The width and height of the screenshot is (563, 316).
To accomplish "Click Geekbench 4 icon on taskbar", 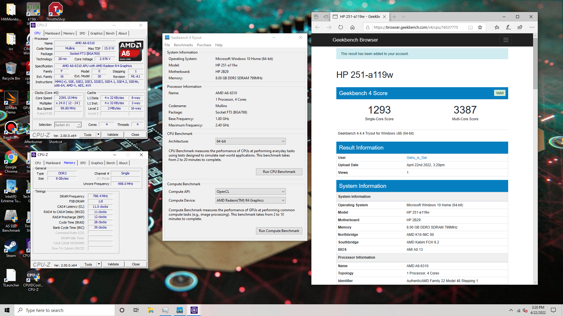I will tap(180, 310).
